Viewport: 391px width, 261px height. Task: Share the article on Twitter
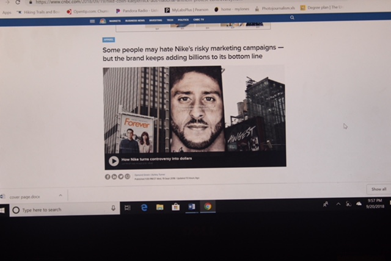(x=121, y=176)
